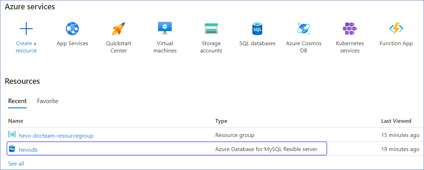Click the Virtual machines label
Viewport: 424px width, 170px height.
pos(165,47)
